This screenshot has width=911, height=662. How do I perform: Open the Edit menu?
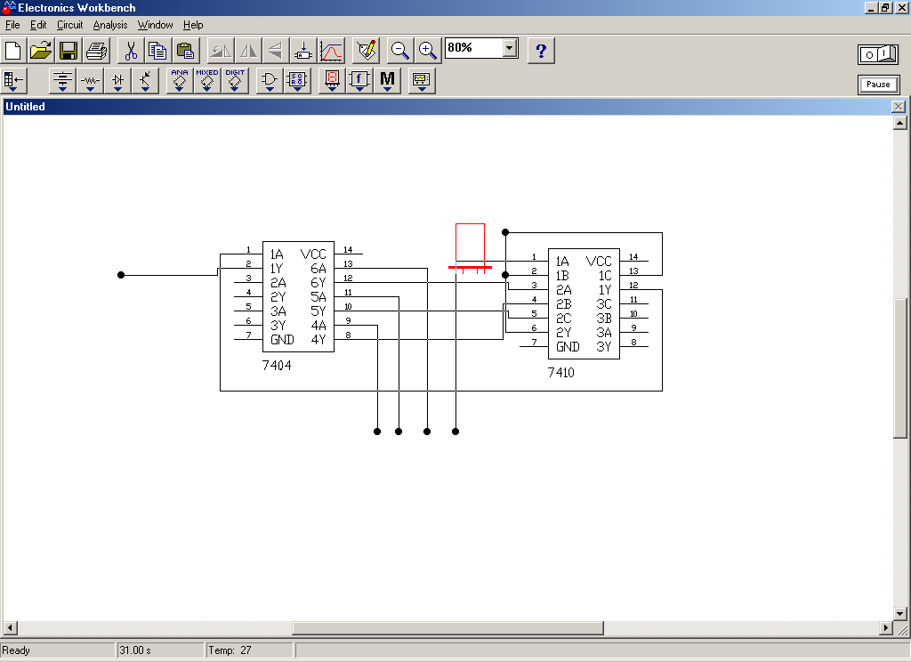click(x=38, y=25)
